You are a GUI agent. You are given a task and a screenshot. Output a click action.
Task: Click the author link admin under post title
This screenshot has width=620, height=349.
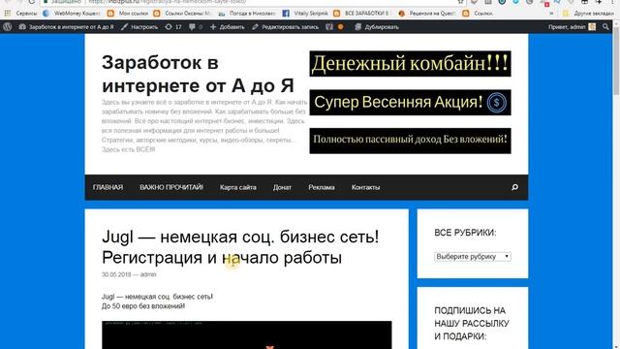tap(148, 274)
